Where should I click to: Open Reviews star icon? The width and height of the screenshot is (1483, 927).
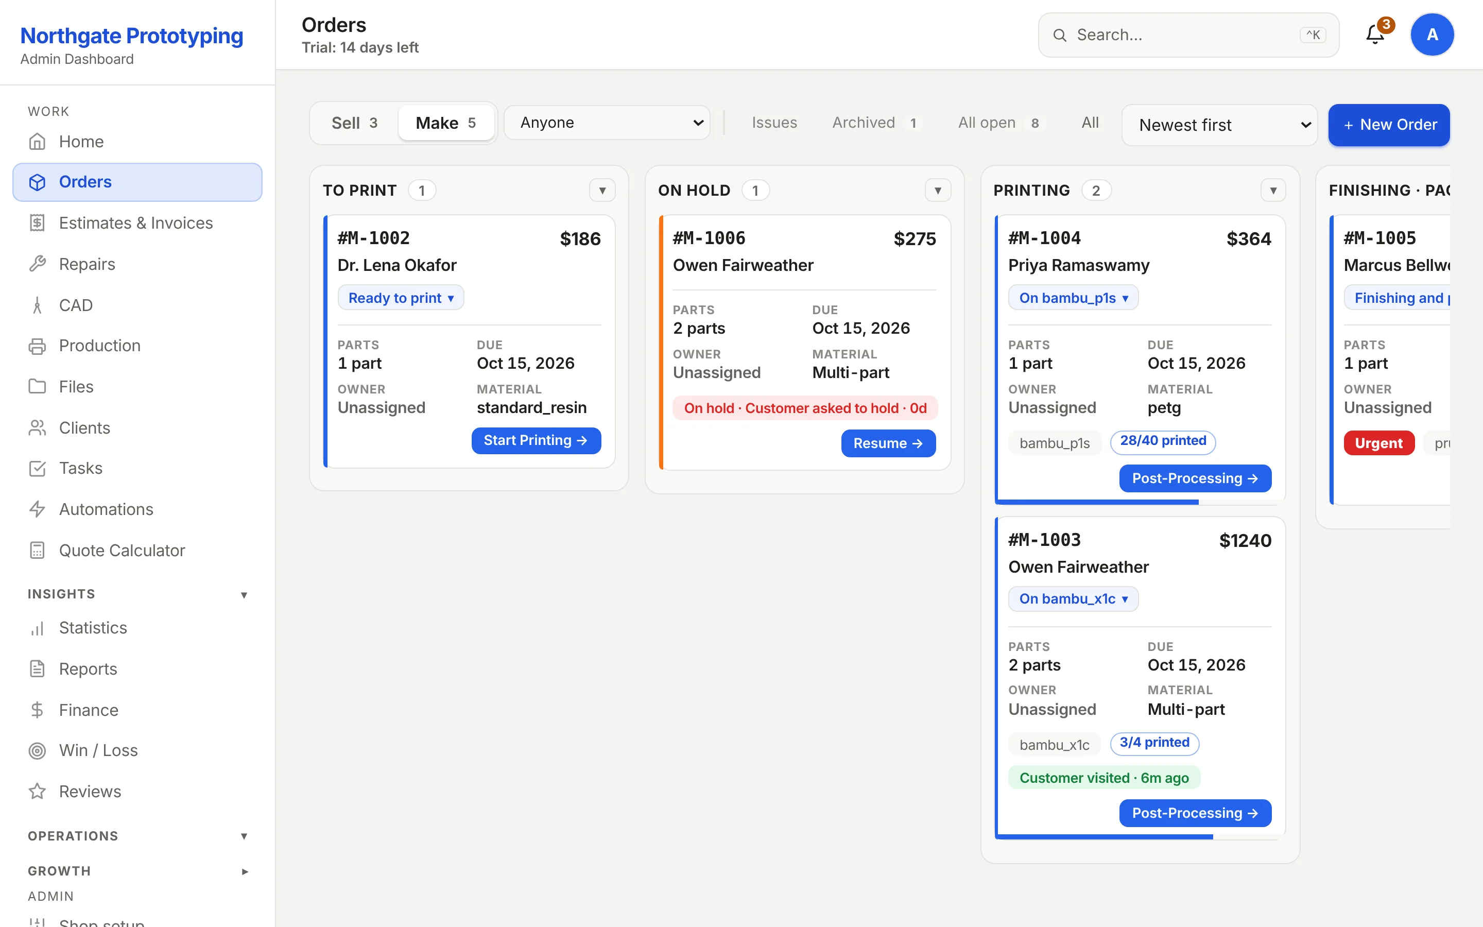coord(38,792)
